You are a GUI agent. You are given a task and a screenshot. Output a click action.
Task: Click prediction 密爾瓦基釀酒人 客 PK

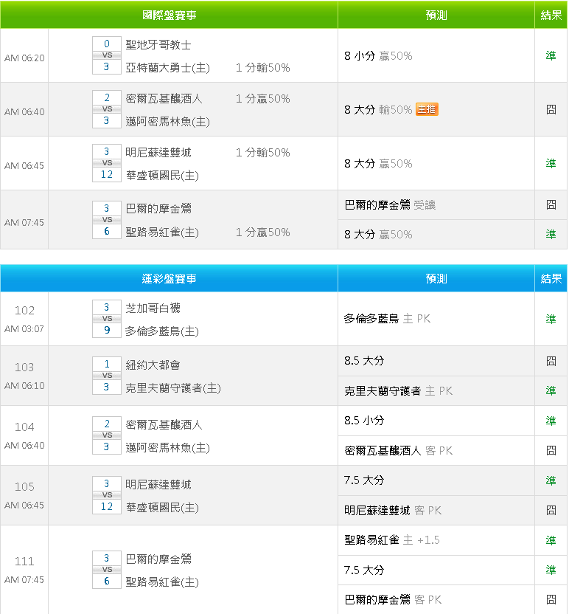point(398,451)
